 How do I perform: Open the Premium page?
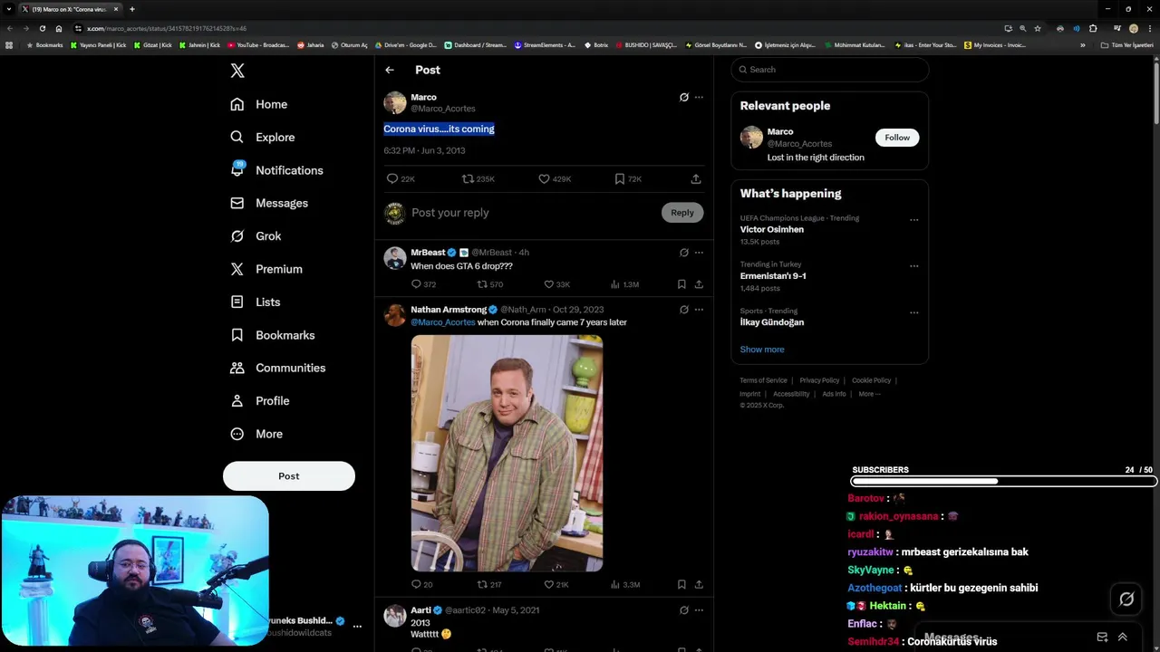pos(266,269)
